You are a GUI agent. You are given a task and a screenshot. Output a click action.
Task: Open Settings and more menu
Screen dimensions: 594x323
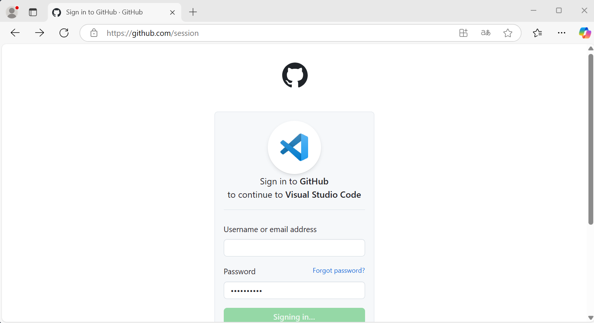pyautogui.click(x=561, y=33)
